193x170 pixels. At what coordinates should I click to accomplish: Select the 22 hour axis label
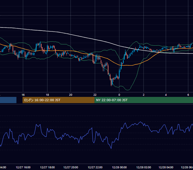[x=95, y=95]
